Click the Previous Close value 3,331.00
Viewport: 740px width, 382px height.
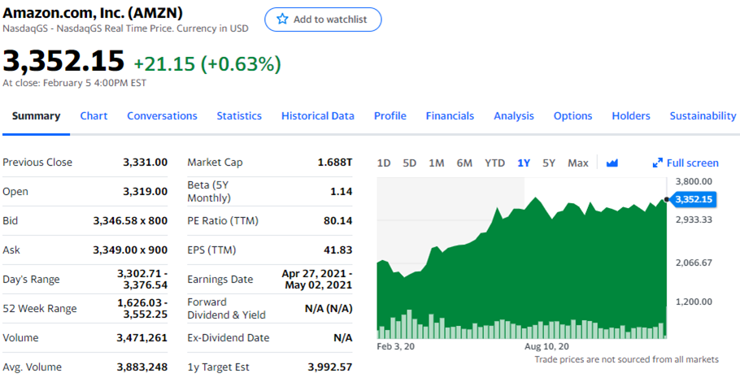[x=146, y=163]
